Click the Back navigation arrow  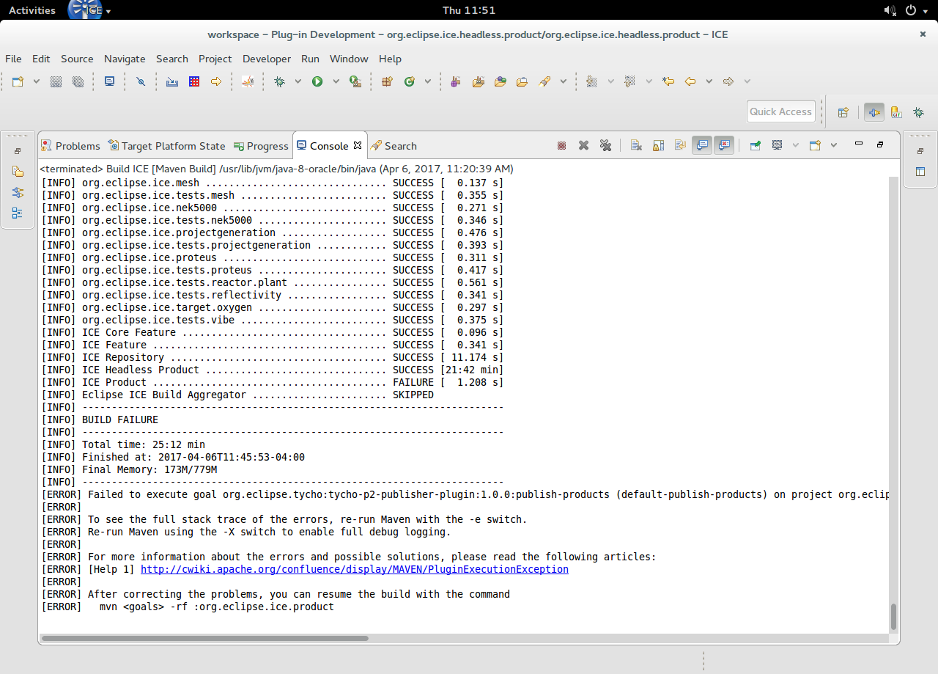click(x=690, y=81)
